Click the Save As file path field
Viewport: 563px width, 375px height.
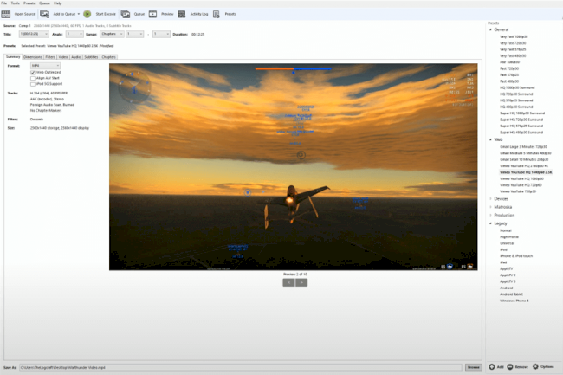[240, 367]
